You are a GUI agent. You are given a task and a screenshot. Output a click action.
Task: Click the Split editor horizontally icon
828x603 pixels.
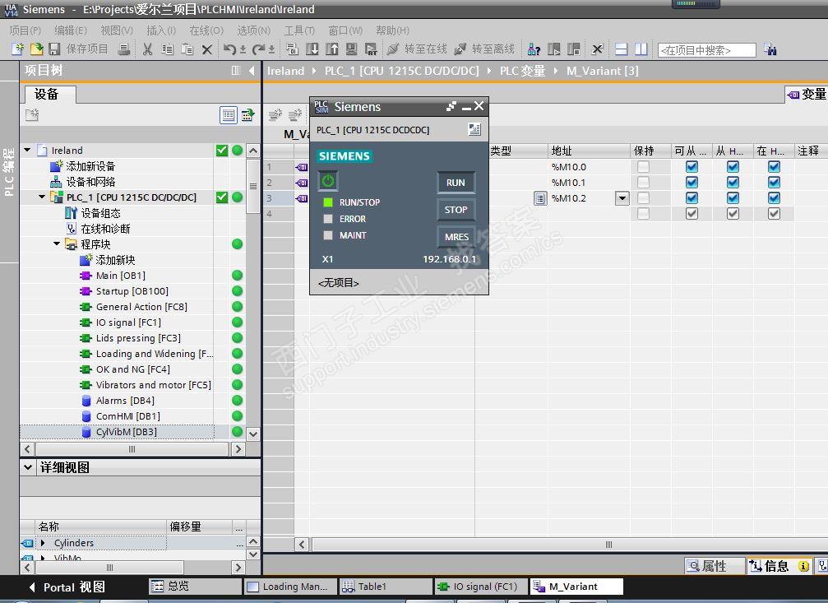point(622,49)
